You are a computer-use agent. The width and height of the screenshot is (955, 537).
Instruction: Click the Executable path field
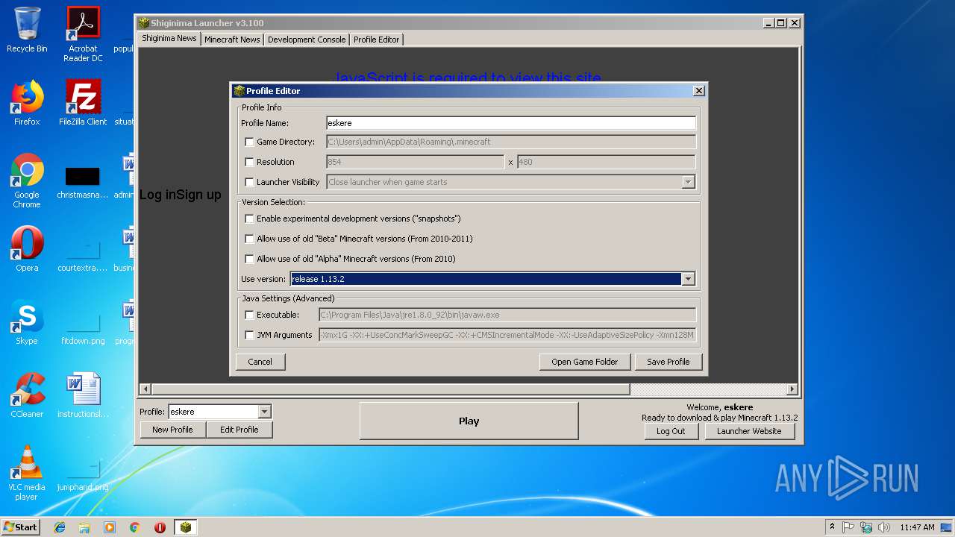point(507,315)
